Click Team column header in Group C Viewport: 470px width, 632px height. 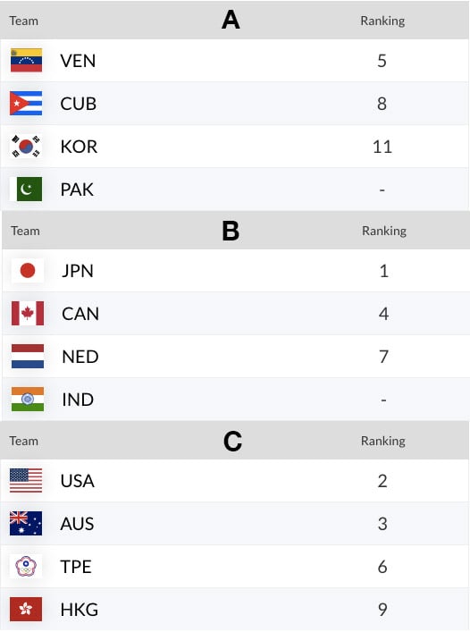(x=24, y=441)
